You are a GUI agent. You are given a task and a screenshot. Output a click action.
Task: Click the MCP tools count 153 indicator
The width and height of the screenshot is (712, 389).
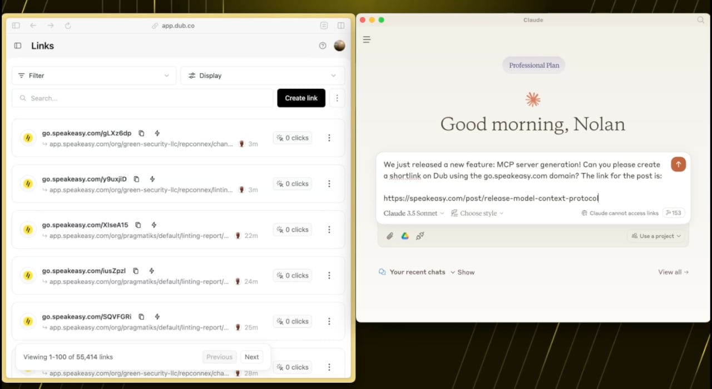click(x=673, y=213)
